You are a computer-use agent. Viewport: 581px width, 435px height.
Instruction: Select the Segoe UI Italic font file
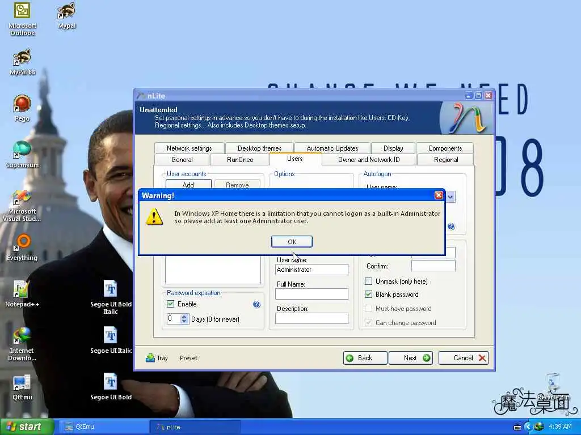pos(111,340)
